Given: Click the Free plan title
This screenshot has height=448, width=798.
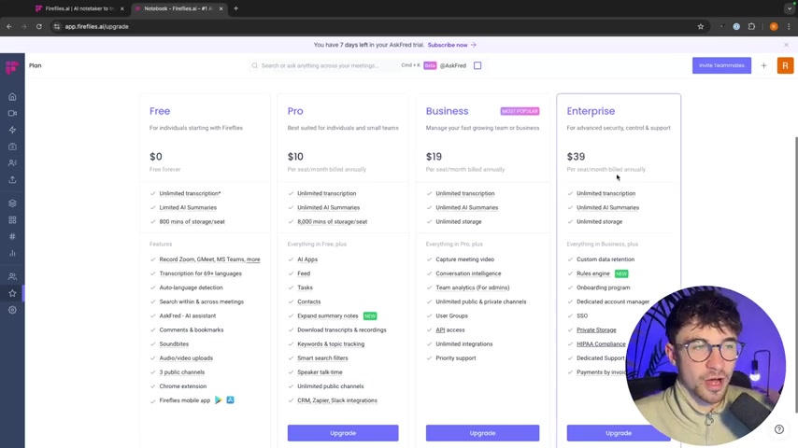Looking at the screenshot, I should point(160,111).
